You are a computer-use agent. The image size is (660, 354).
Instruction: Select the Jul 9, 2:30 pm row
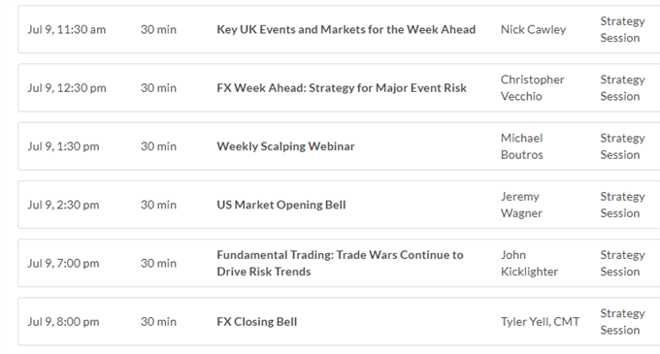[339, 205]
